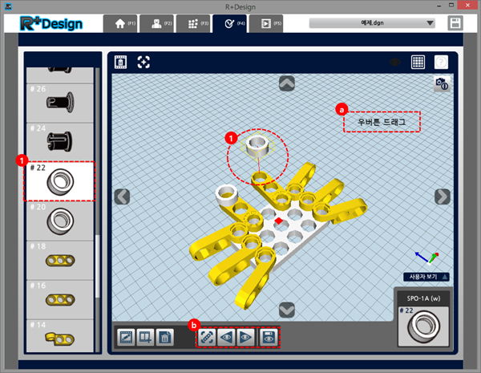Click the add frame icon in bottom toolbar
The height and width of the screenshot is (373, 481).
(x=144, y=338)
